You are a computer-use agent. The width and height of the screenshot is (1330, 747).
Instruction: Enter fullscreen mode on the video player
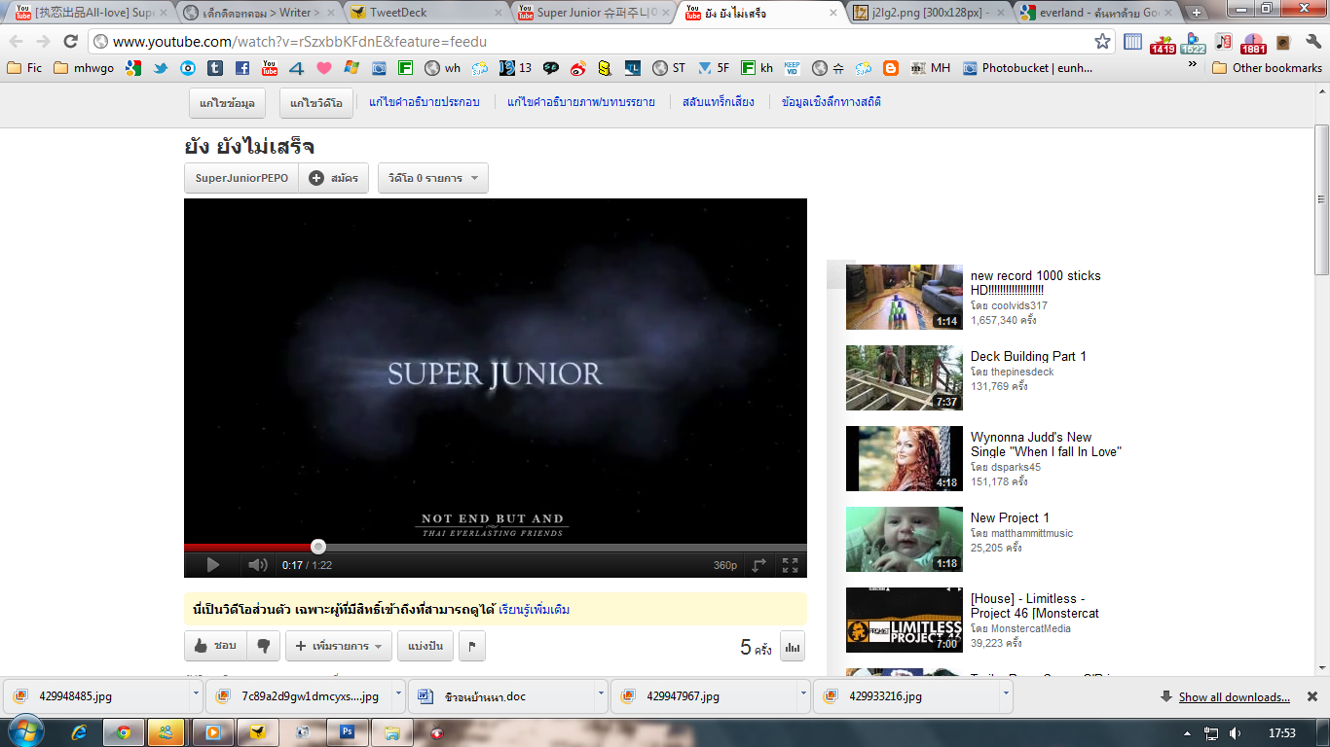click(791, 565)
